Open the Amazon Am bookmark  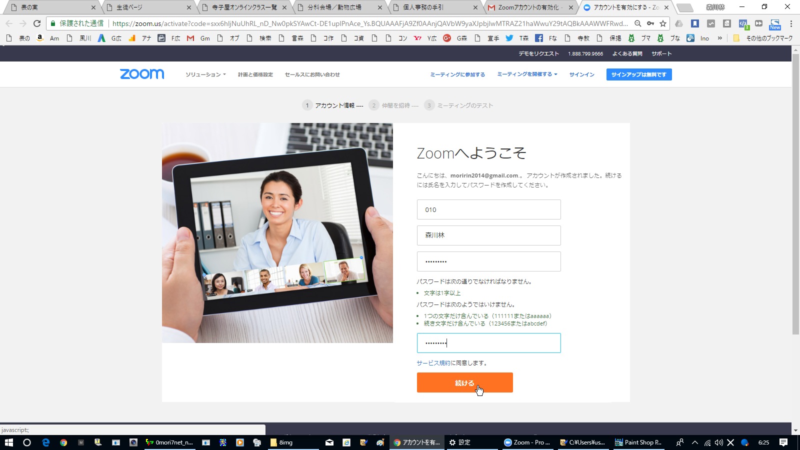48,38
